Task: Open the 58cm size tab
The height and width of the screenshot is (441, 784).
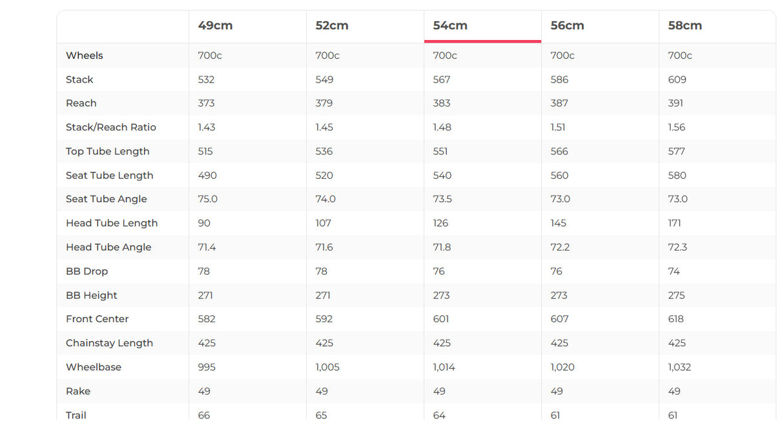Action: click(x=685, y=26)
